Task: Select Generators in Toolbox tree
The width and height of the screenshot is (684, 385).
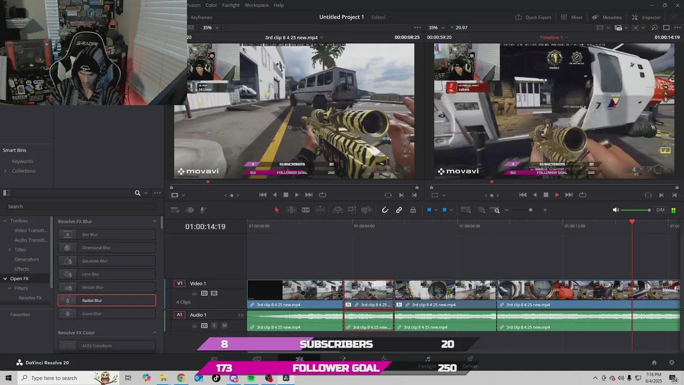Action: pyautogui.click(x=27, y=259)
